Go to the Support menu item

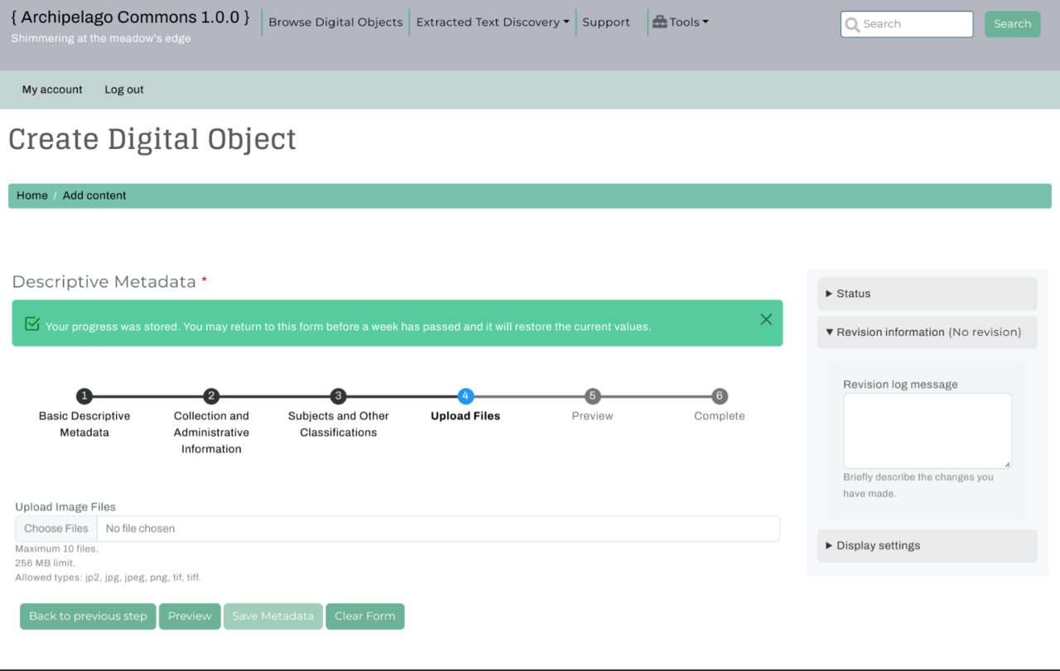605,22
